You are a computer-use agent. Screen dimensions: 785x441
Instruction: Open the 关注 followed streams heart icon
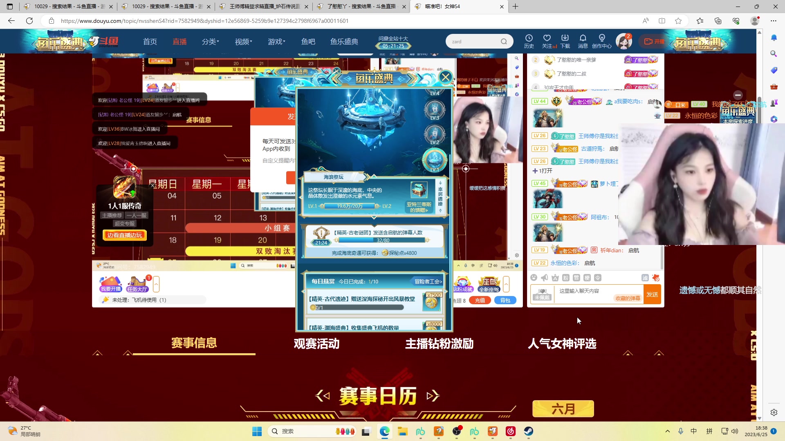pos(547,41)
